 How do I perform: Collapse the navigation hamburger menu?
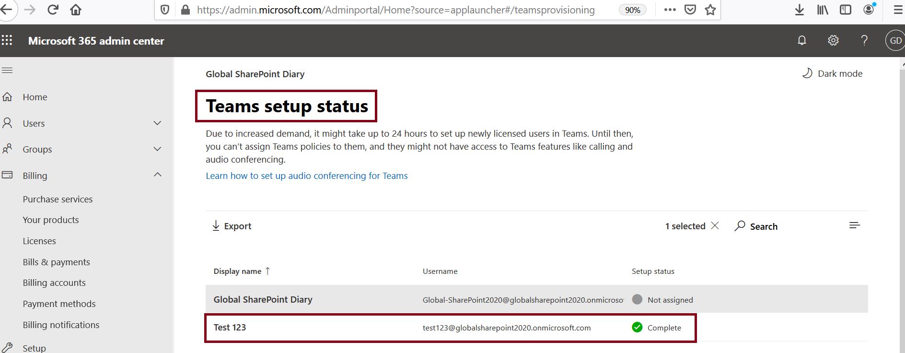pyautogui.click(x=7, y=71)
